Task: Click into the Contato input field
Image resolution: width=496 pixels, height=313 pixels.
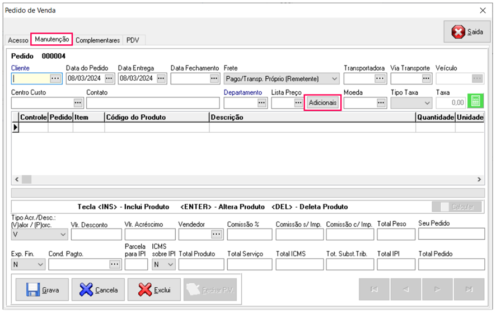Action: point(152,103)
